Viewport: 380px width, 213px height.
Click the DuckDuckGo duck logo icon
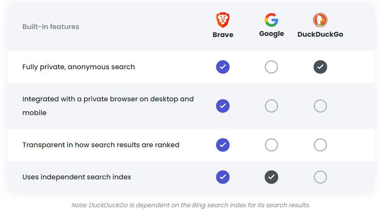click(x=320, y=20)
